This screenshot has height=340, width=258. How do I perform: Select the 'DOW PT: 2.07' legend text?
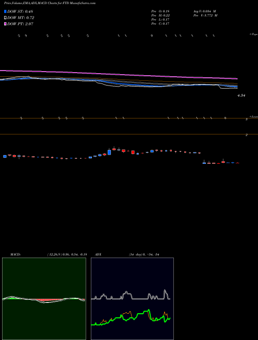[x=20, y=24]
